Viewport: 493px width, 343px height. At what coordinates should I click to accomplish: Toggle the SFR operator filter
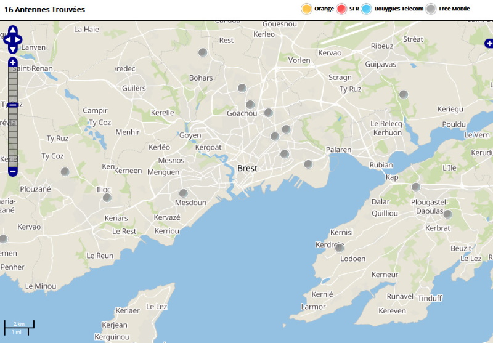click(x=341, y=9)
